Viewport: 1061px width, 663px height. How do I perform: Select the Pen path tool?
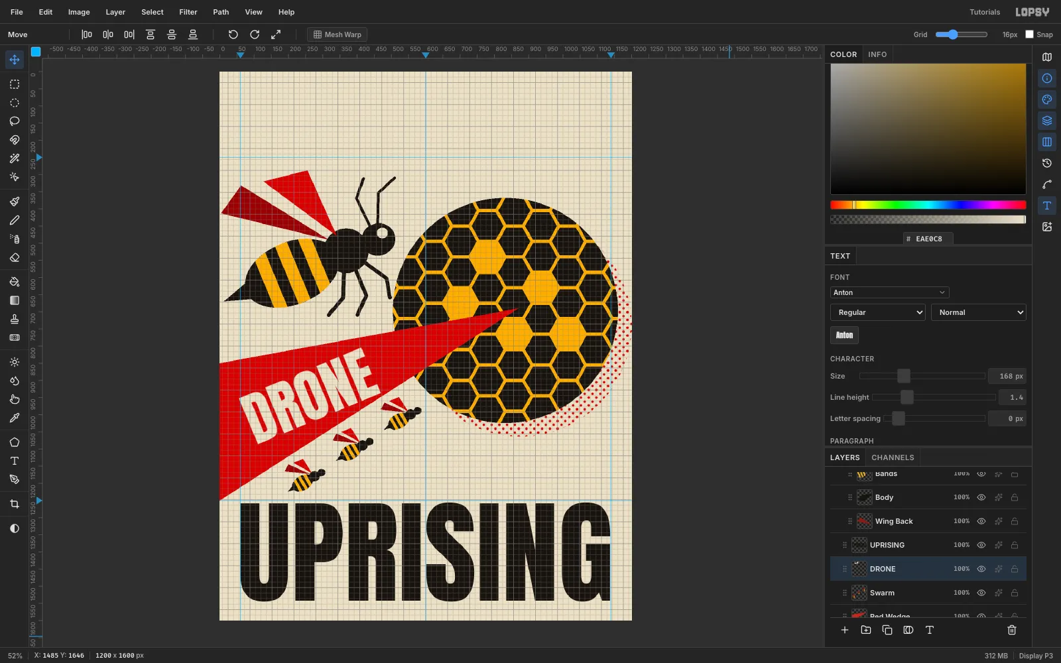pyautogui.click(x=15, y=479)
